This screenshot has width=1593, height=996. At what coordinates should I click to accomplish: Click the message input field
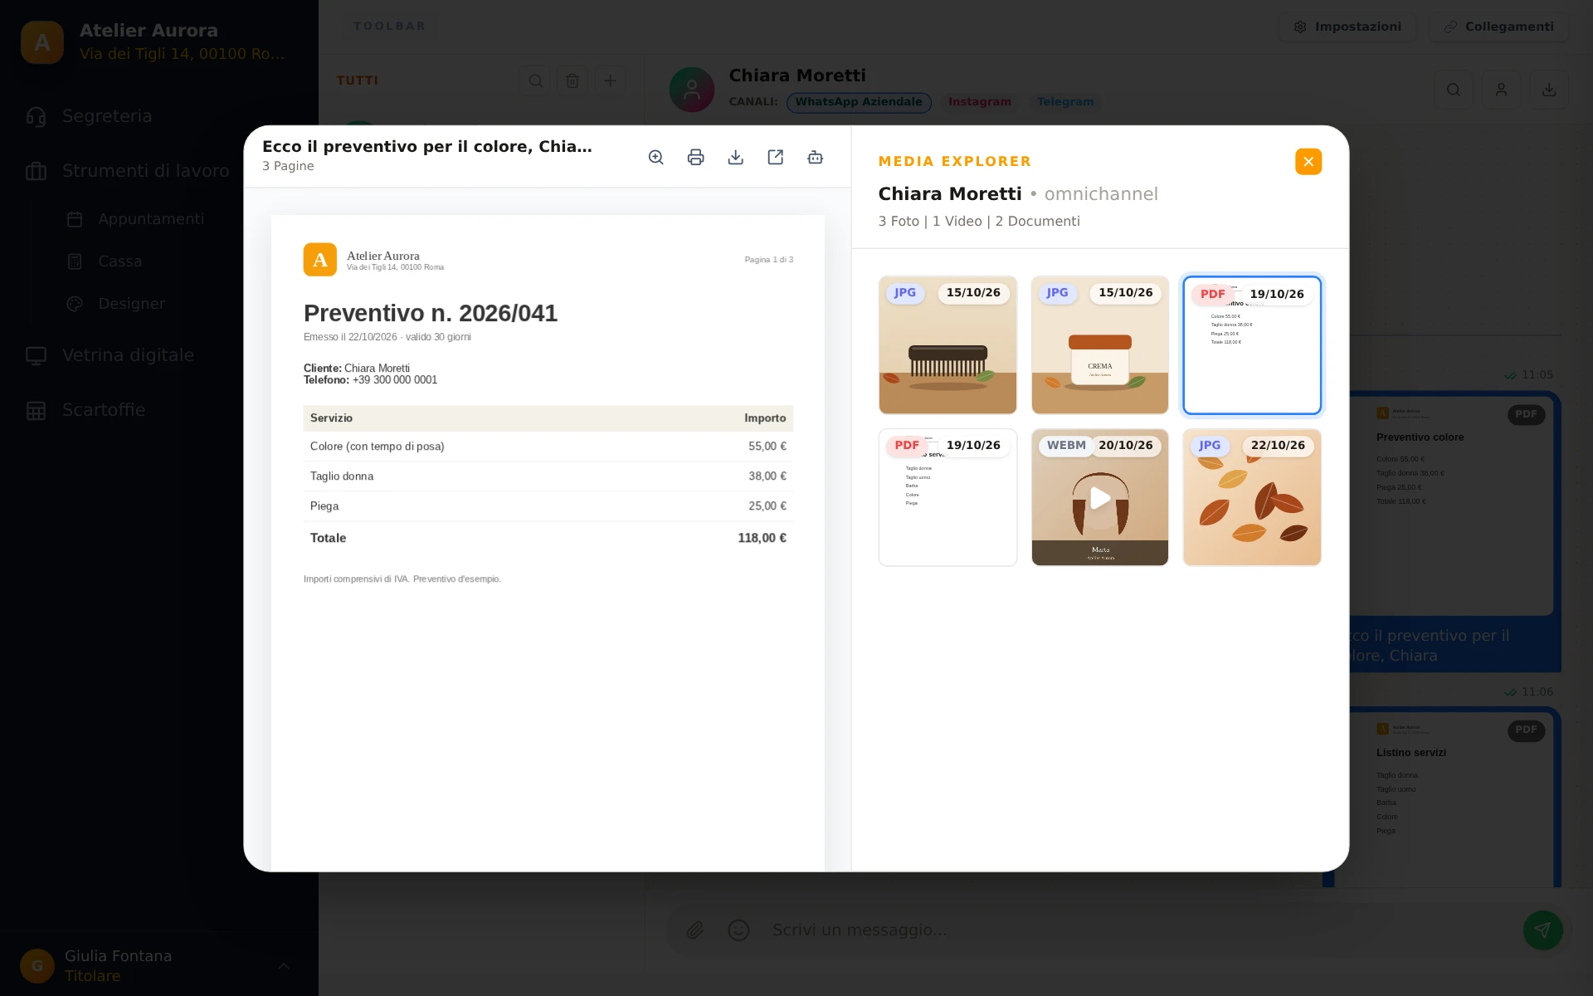pos(1137,930)
